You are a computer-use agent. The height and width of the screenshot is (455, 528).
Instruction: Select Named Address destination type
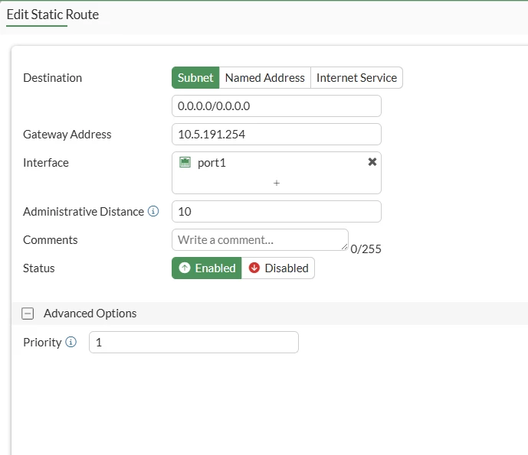[x=264, y=78]
